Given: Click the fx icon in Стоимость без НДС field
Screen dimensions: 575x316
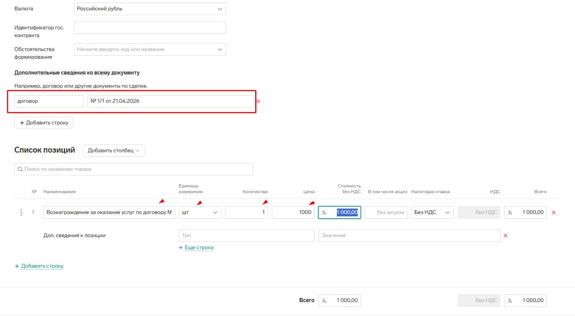Looking at the screenshot, I should click(x=324, y=212).
